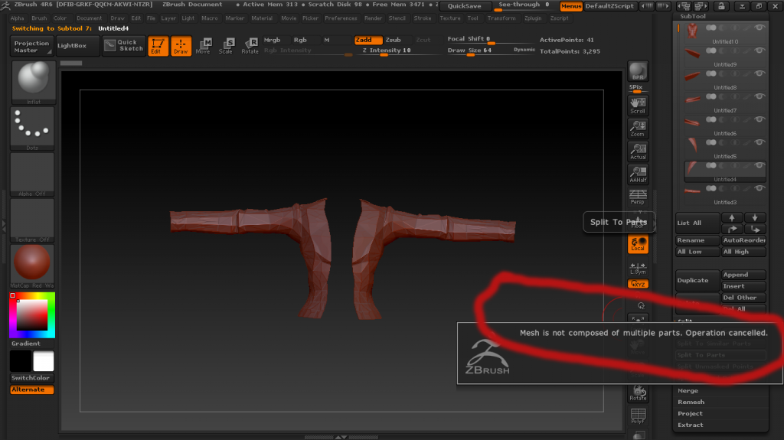784x440 pixels.
Task: Open the Brush menu
Action: click(39, 18)
